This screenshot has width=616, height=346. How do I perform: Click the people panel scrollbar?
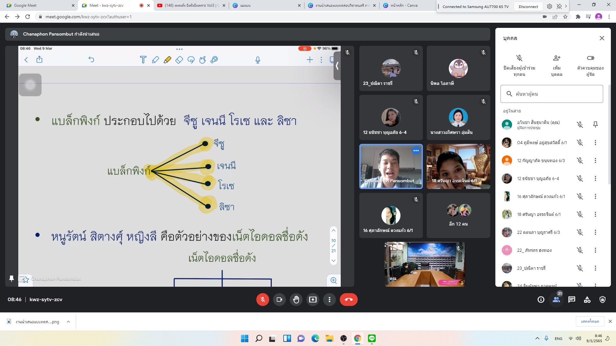[609, 135]
